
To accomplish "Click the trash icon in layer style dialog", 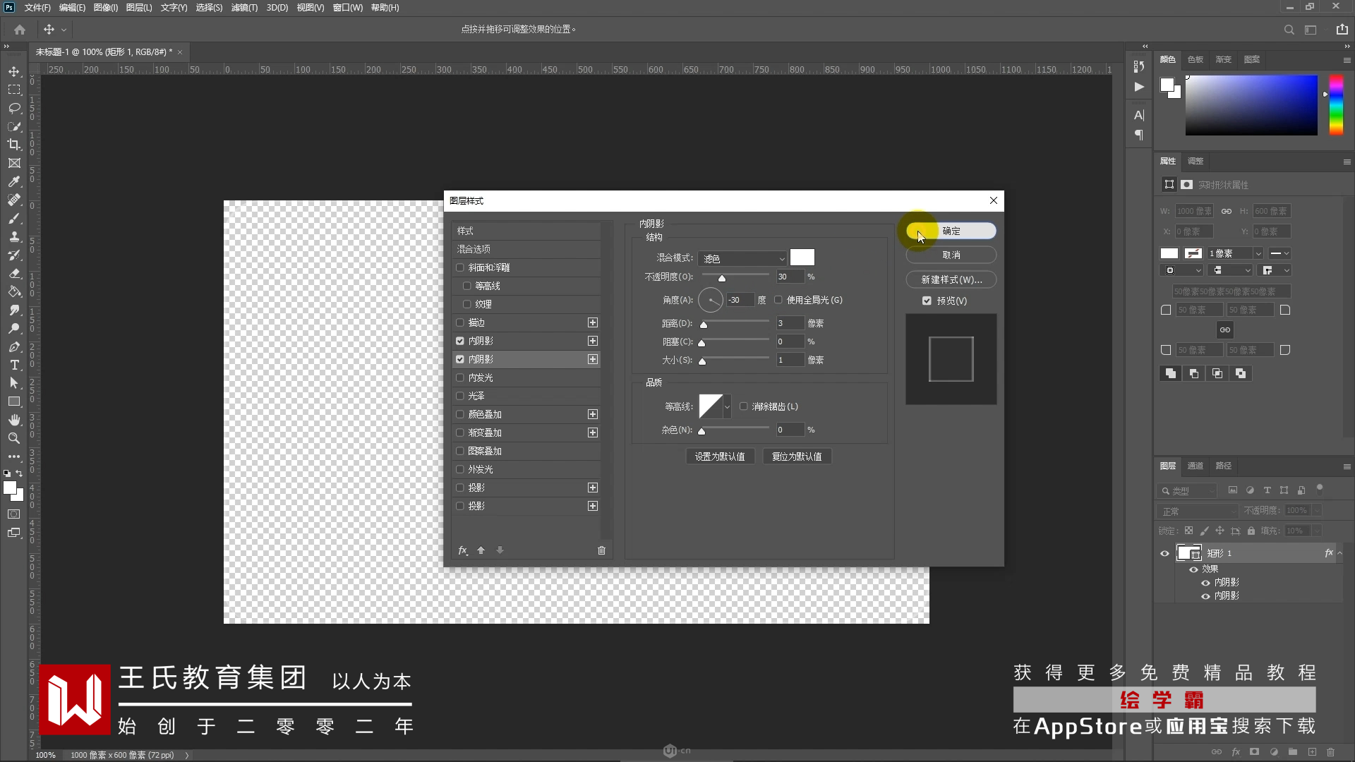I will pos(601,550).
